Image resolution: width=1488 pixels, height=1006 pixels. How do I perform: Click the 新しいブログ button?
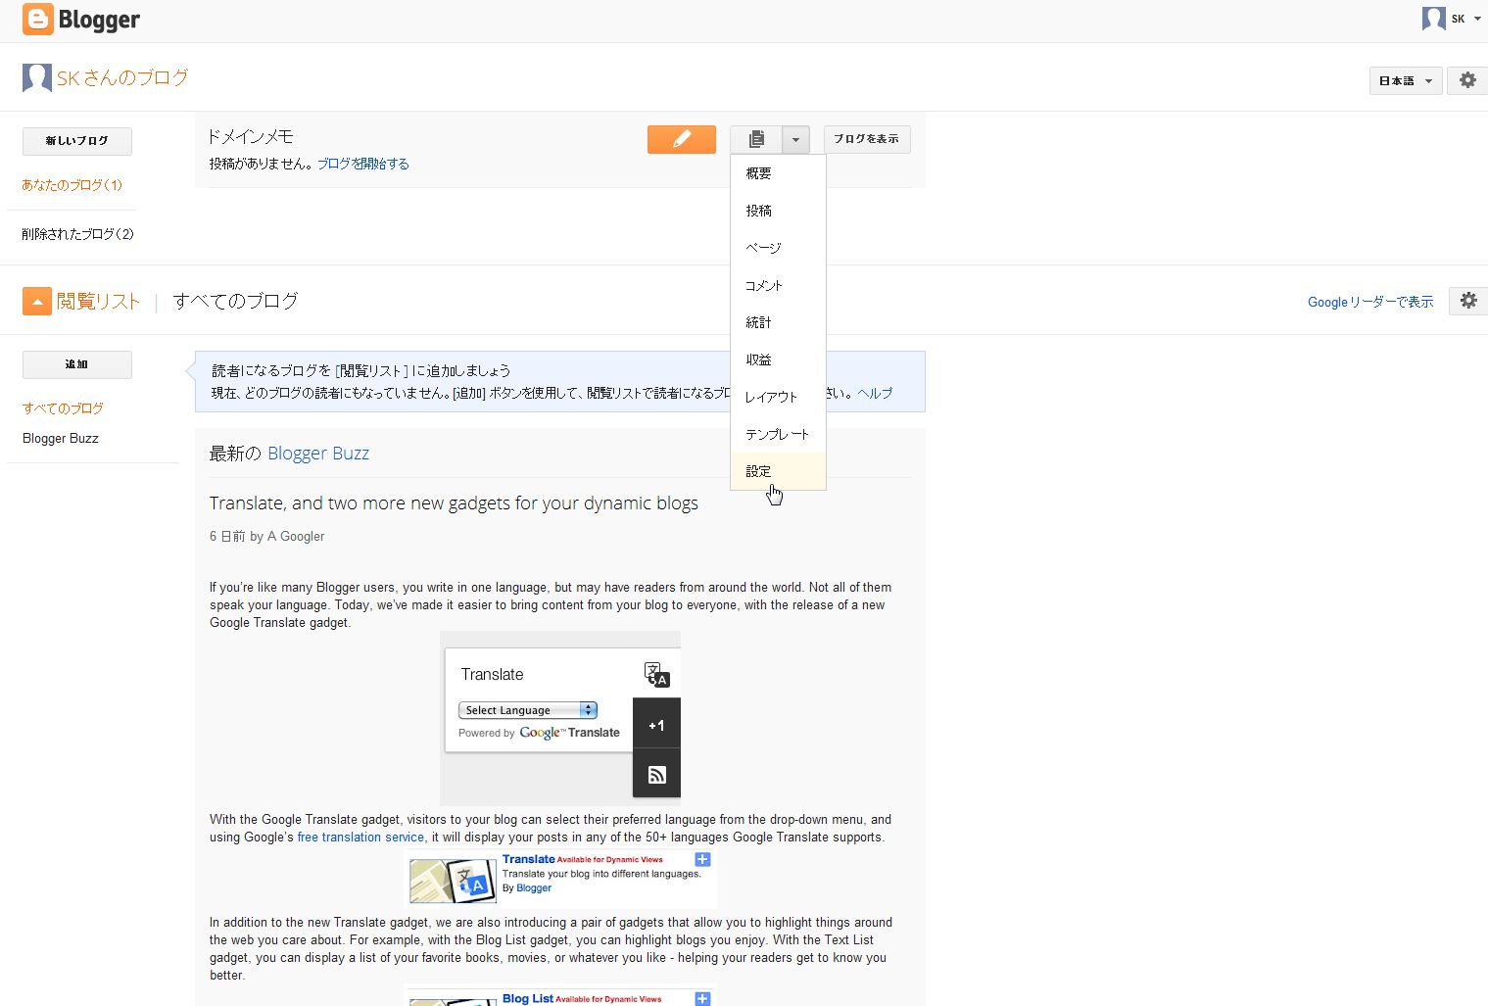[x=76, y=141]
